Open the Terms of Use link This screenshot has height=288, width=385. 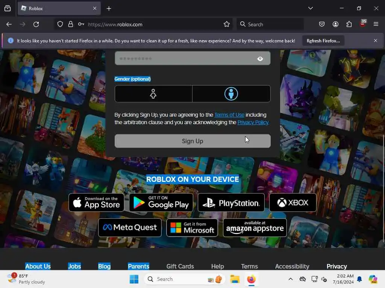coord(229,115)
